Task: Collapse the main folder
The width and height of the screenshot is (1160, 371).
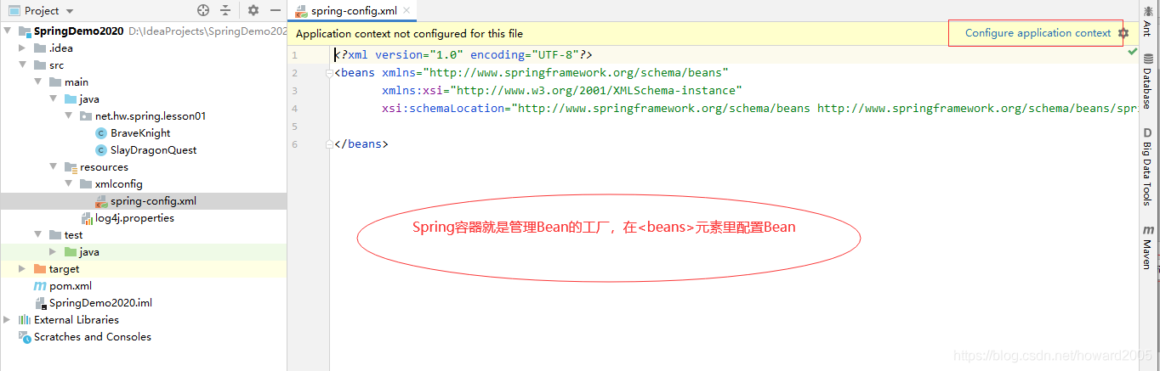Action: (x=39, y=82)
